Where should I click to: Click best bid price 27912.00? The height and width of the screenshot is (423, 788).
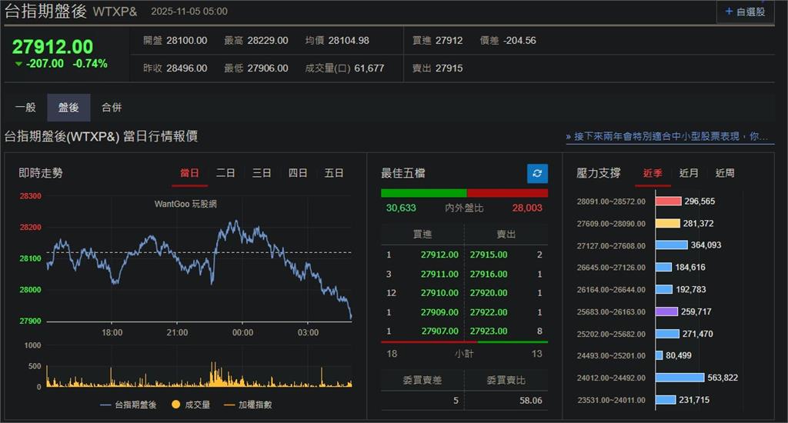click(x=439, y=255)
